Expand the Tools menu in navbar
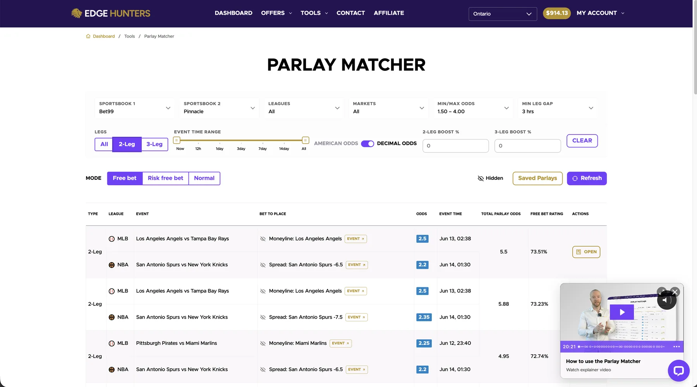This screenshot has width=697, height=387. click(314, 13)
